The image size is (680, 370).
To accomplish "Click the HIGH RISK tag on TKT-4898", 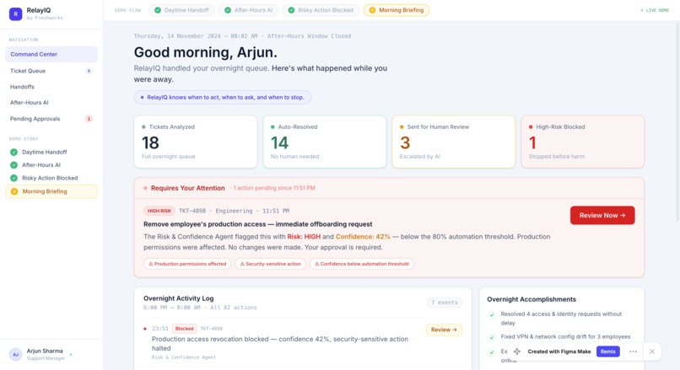I will (159, 211).
